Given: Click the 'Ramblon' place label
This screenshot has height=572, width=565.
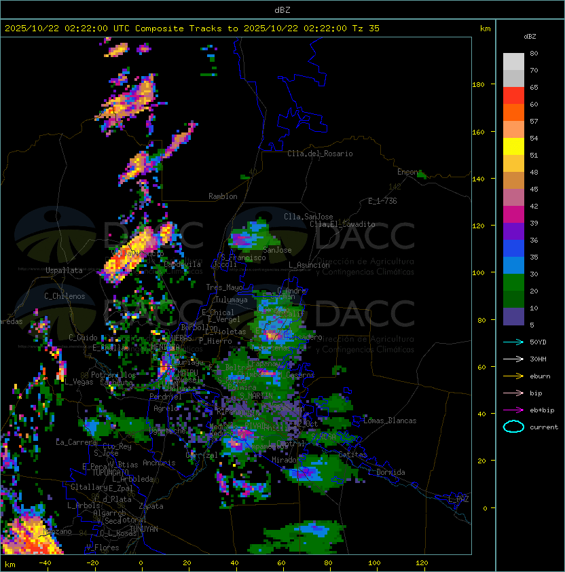Looking at the screenshot, I should click(223, 196).
